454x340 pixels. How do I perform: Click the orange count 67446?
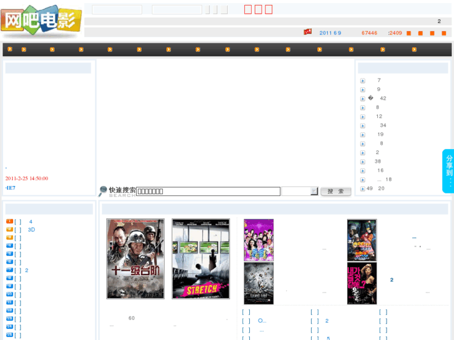[369, 33]
